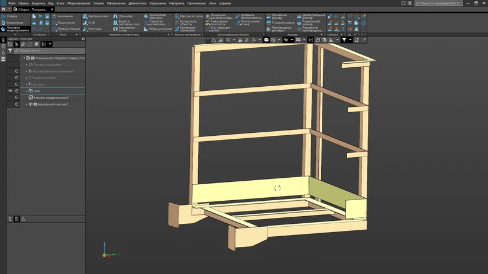Toggle inclusion mark on Зеркальный массив:2 row

(17, 104)
